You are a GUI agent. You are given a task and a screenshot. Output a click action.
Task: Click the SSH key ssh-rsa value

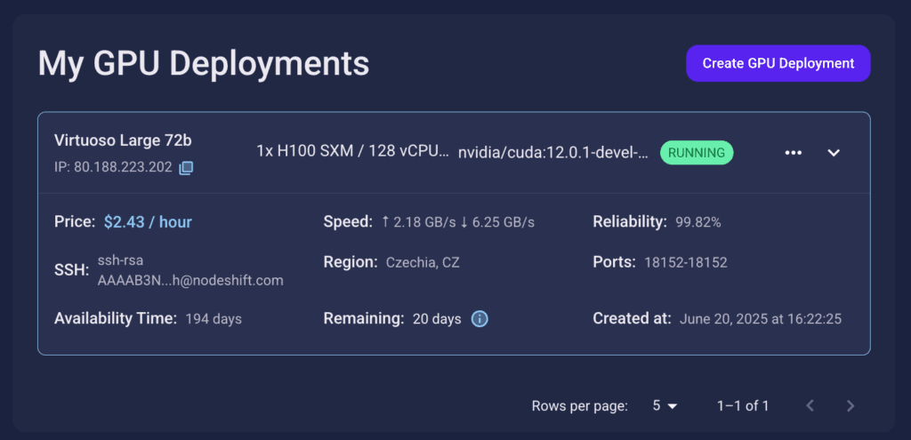(190, 270)
